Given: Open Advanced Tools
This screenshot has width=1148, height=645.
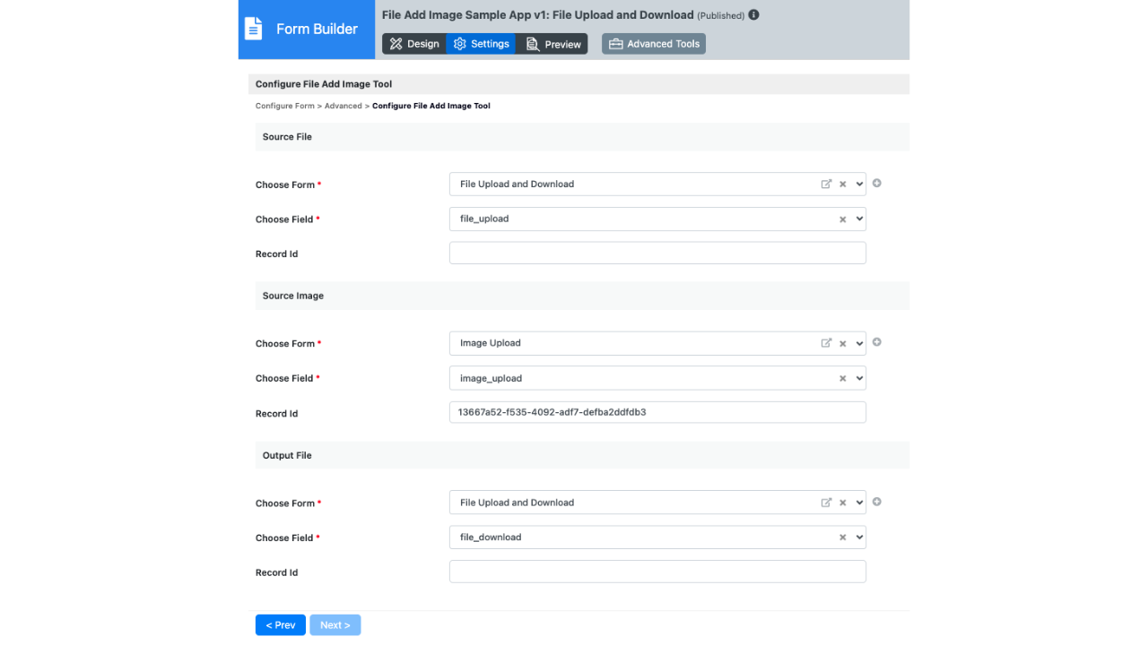Looking at the screenshot, I should 654,44.
